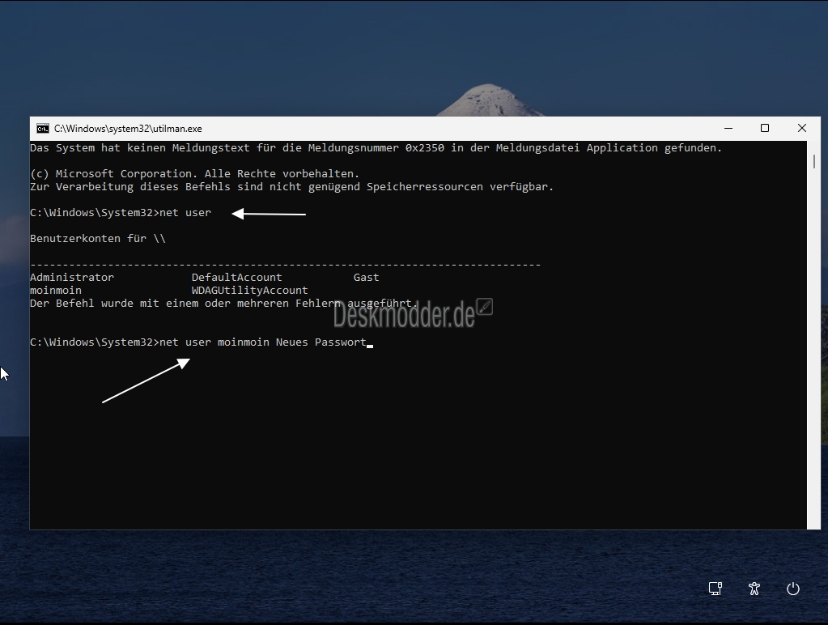Click the first 'net user' command line
The width and height of the screenshot is (828, 625).
[121, 212]
